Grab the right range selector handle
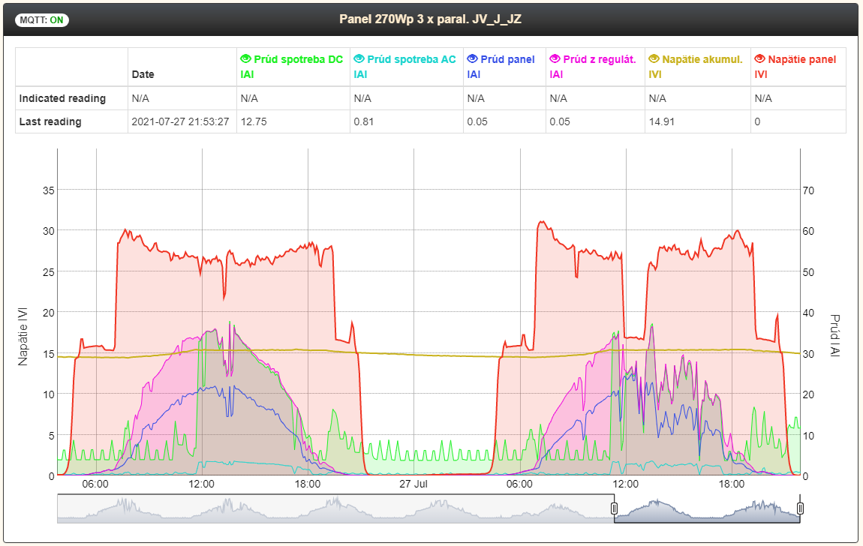 tap(800, 508)
